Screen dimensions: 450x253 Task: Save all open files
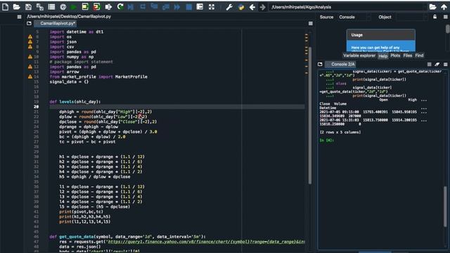[39, 7]
